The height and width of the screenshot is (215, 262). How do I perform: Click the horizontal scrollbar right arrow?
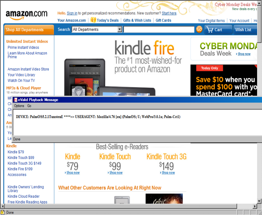[x=255, y=206]
